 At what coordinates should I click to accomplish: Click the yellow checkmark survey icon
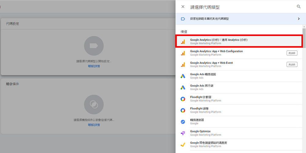coord(183,145)
